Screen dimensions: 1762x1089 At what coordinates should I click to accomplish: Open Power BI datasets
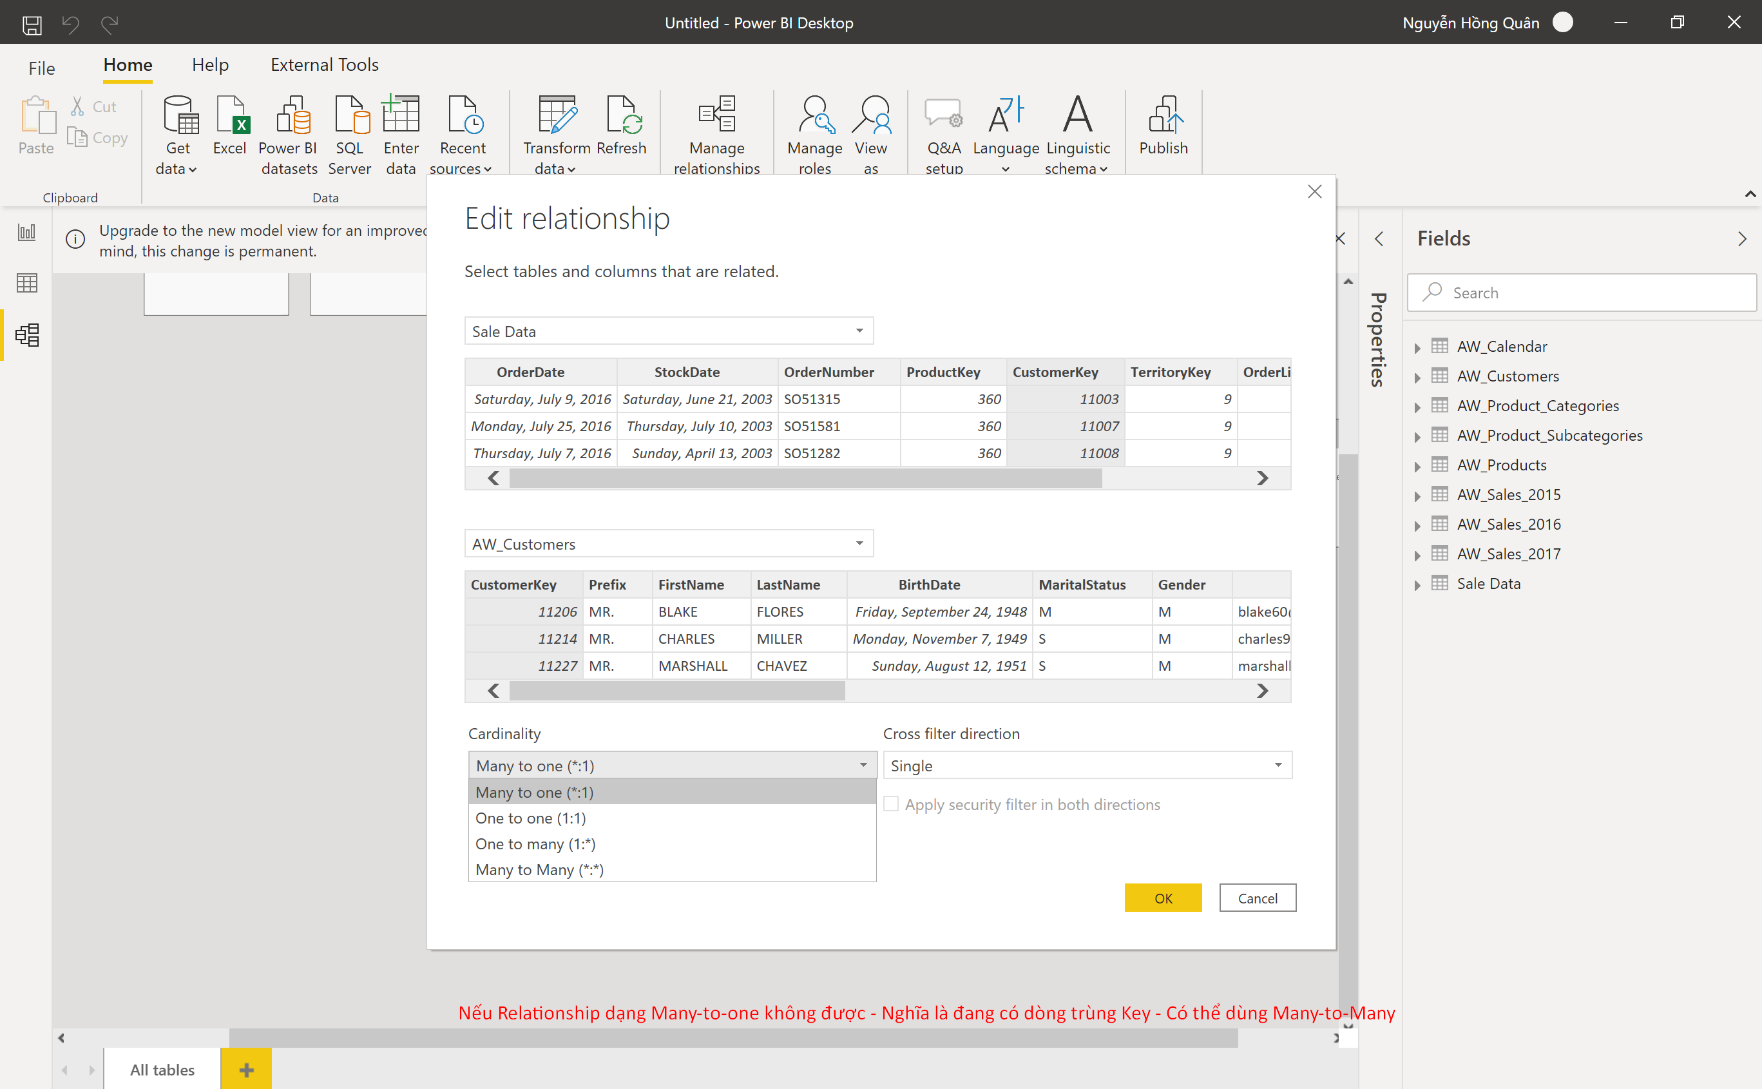pos(289,135)
